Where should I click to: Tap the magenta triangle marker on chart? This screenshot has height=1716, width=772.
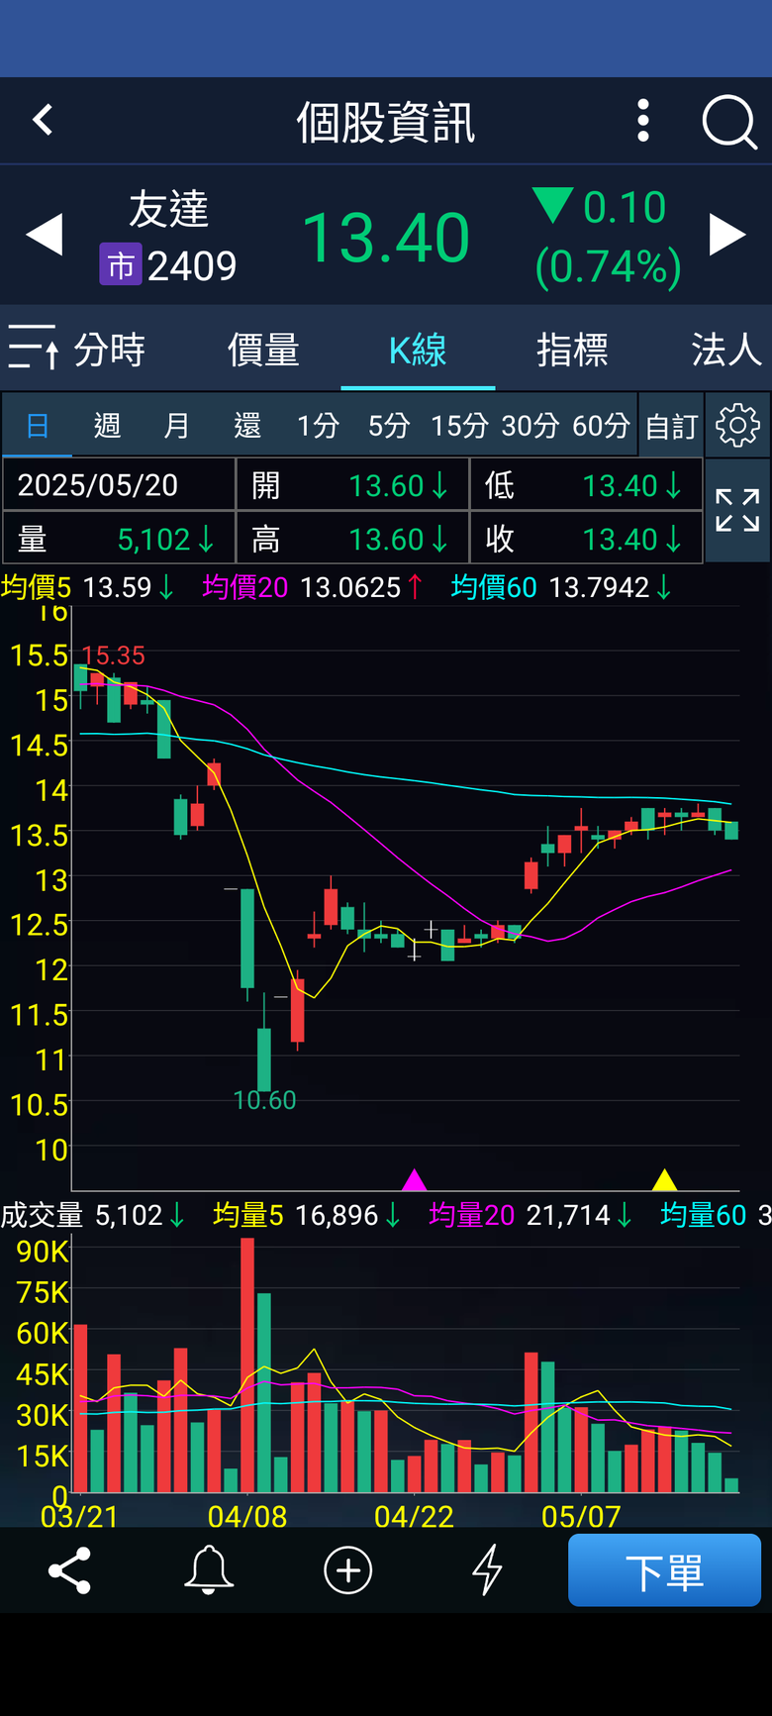click(x=414, y=1179)
